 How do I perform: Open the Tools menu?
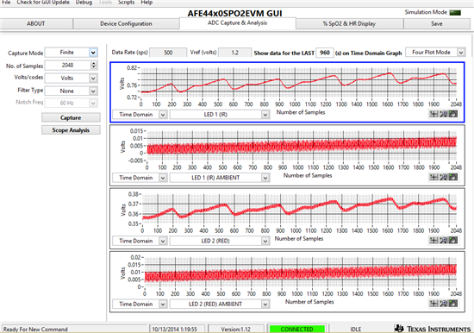(x=105, y=2)
